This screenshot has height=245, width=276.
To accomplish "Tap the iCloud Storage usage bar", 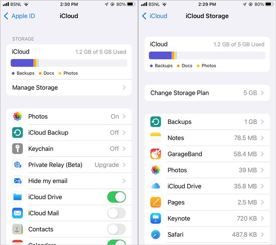I will pyautogui.click(x=207, y=56).
